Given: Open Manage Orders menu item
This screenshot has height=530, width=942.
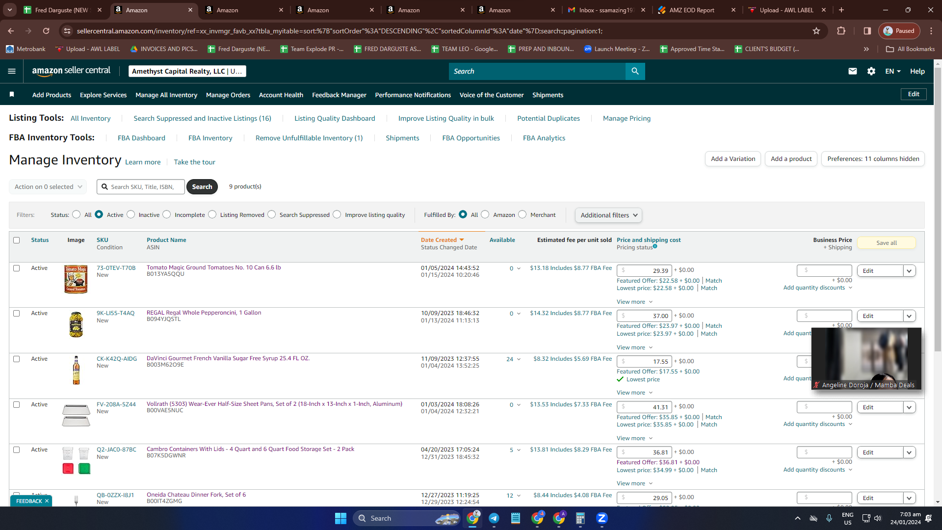Looking at the screenshot, I should tap(228, 95).
